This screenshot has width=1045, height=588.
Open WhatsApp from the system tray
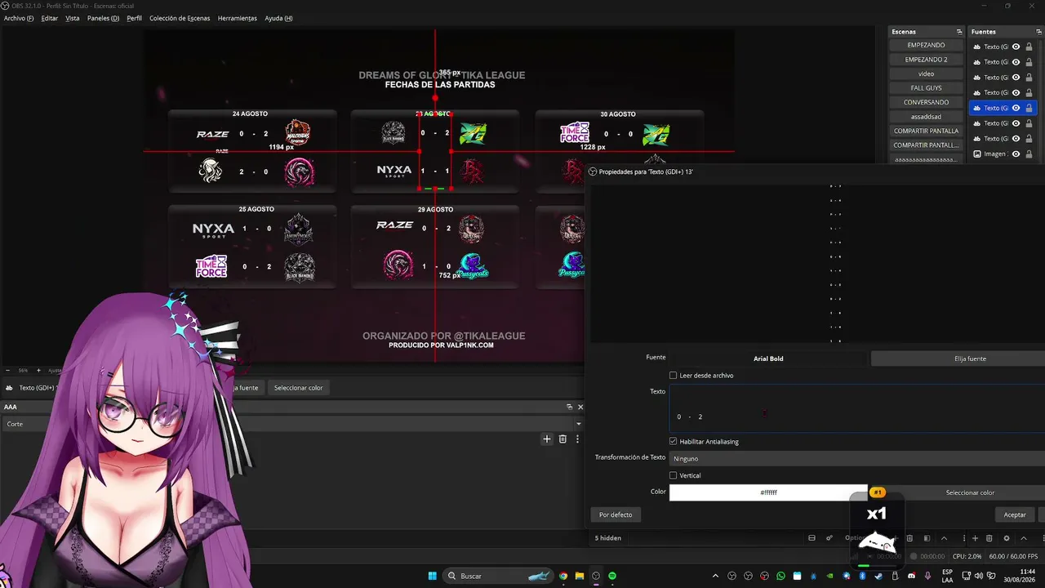(780, 576)
